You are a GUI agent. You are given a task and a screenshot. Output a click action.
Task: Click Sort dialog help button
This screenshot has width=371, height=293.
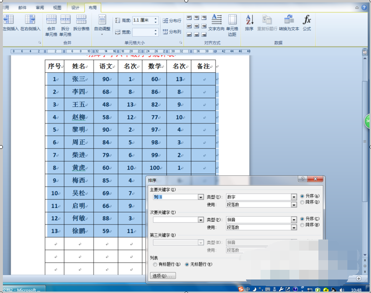[x=302, y=179]
